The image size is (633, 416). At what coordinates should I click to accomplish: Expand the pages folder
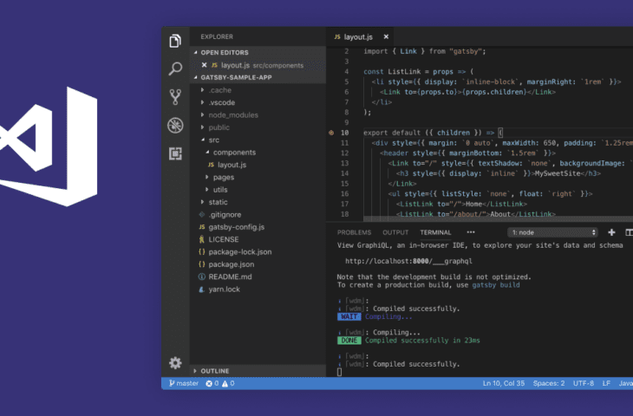pyautogui.click(x=258, y=177)
